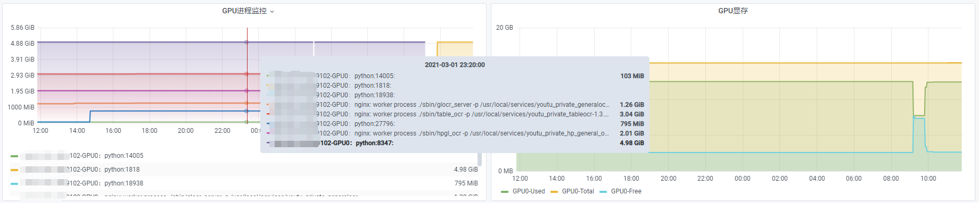The width and height of the screenshot is (979, 203).
Task: Click the table_ocr nginx worker tooltip row
Action: [456, 114]
